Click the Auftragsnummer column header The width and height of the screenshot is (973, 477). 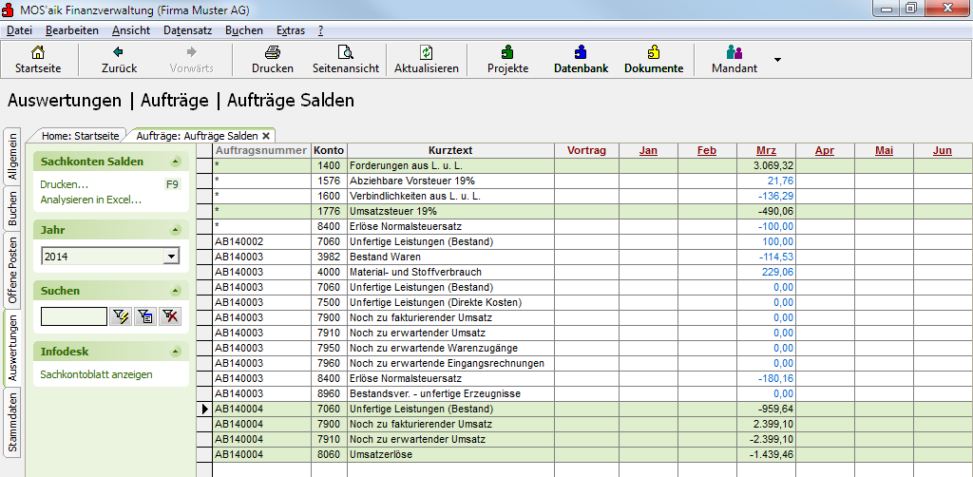pyautogui.click(x=261, y=150)
